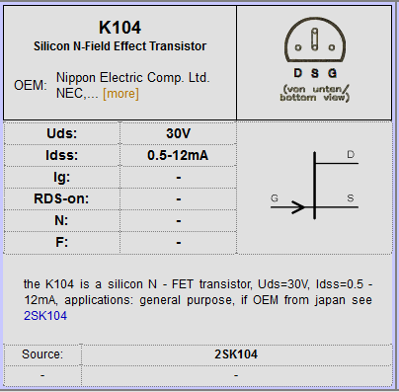Select the 0.5-12mA value cell

click(x=178, y=155)
